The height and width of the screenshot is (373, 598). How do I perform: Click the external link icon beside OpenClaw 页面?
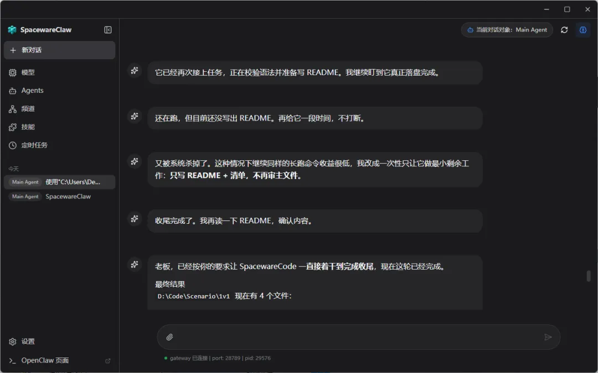[x=108, y=361]
